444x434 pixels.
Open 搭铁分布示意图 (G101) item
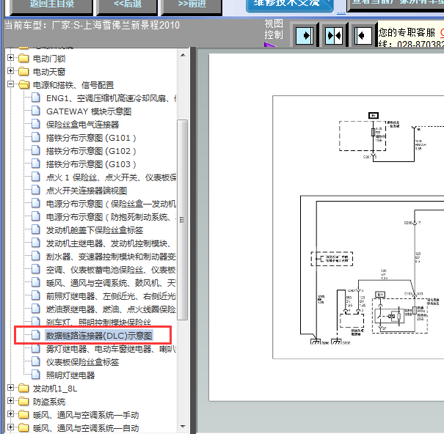click(91, 138)
